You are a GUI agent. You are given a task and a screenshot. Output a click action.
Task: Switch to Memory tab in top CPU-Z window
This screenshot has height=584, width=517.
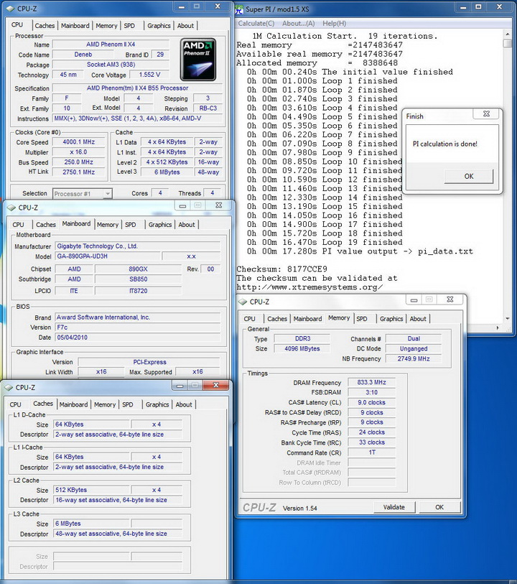point(106,26)
